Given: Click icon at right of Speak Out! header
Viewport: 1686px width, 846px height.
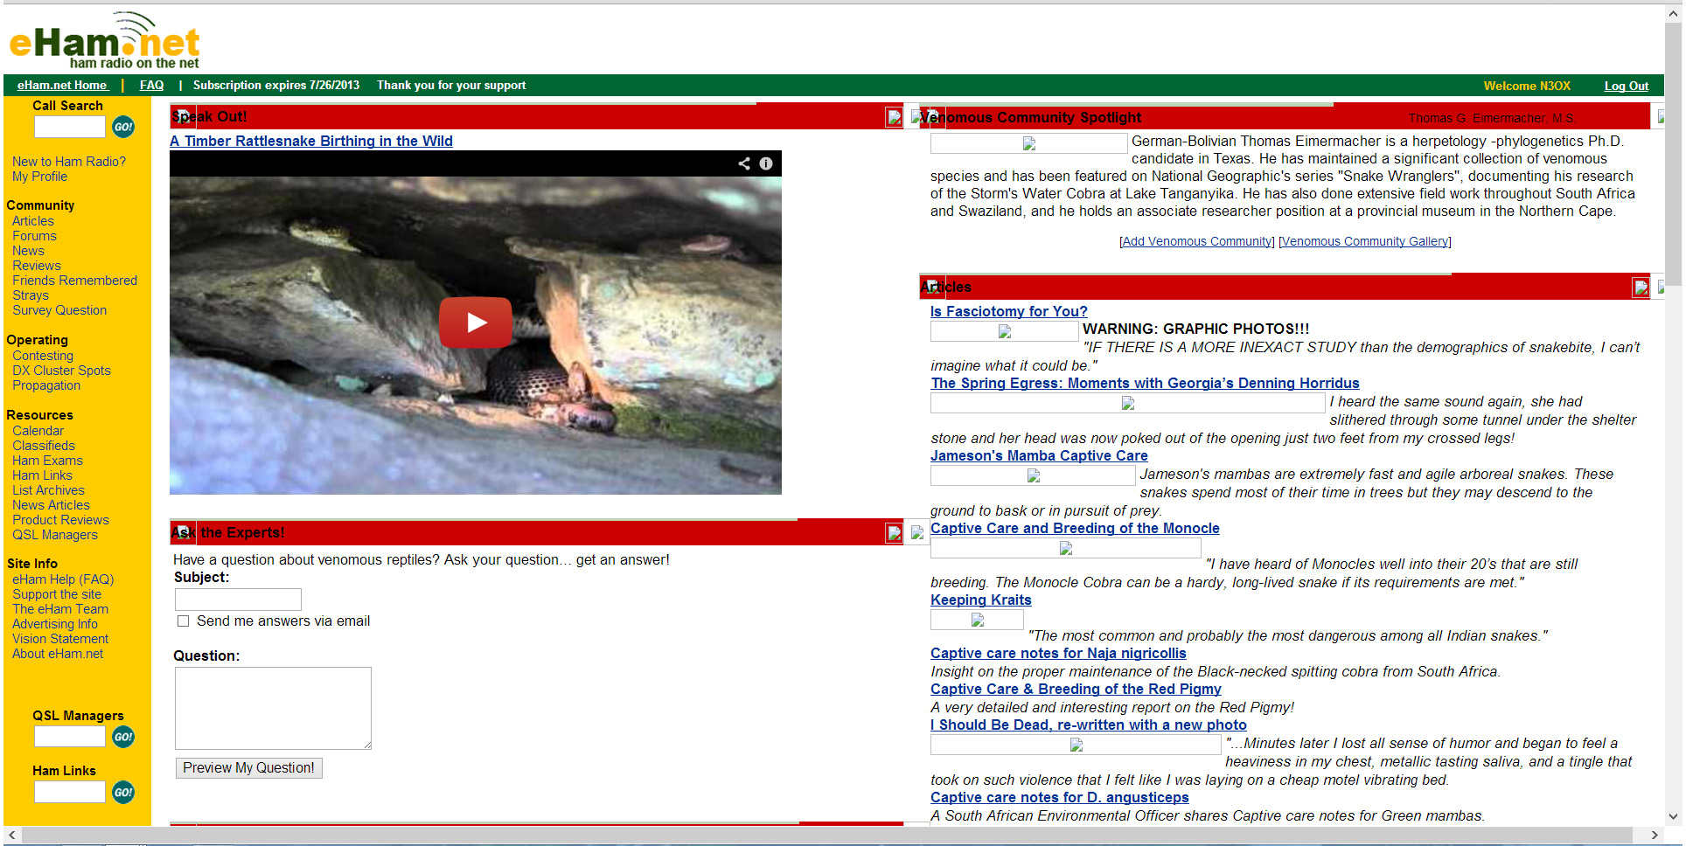Looking at the screenshot, I should tap(894, 117).
